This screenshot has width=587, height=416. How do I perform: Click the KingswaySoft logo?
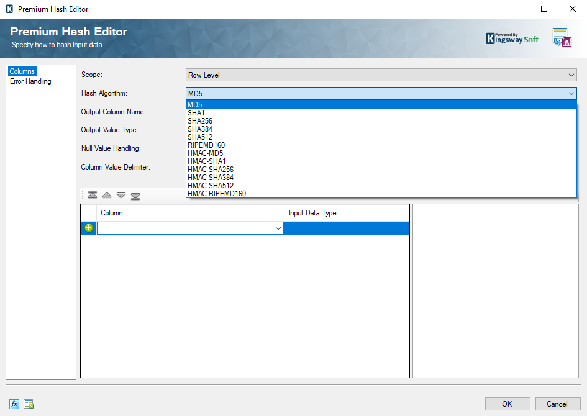(x=512, y=38)
